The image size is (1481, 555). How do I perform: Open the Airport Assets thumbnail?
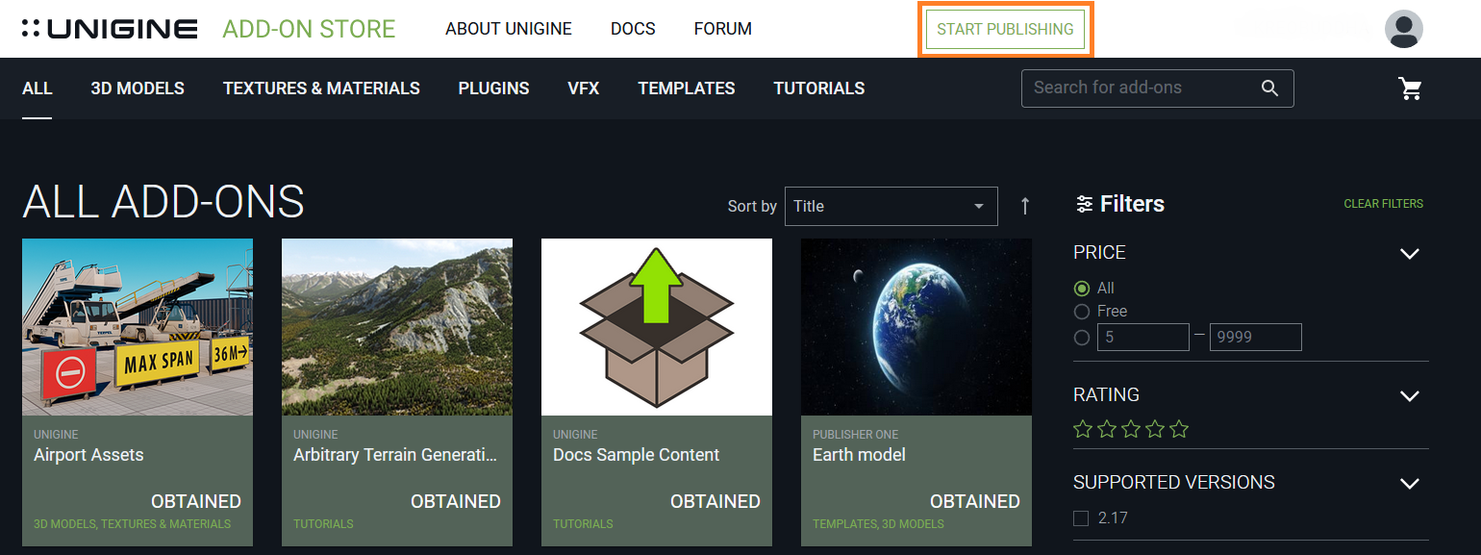(138, 327)
